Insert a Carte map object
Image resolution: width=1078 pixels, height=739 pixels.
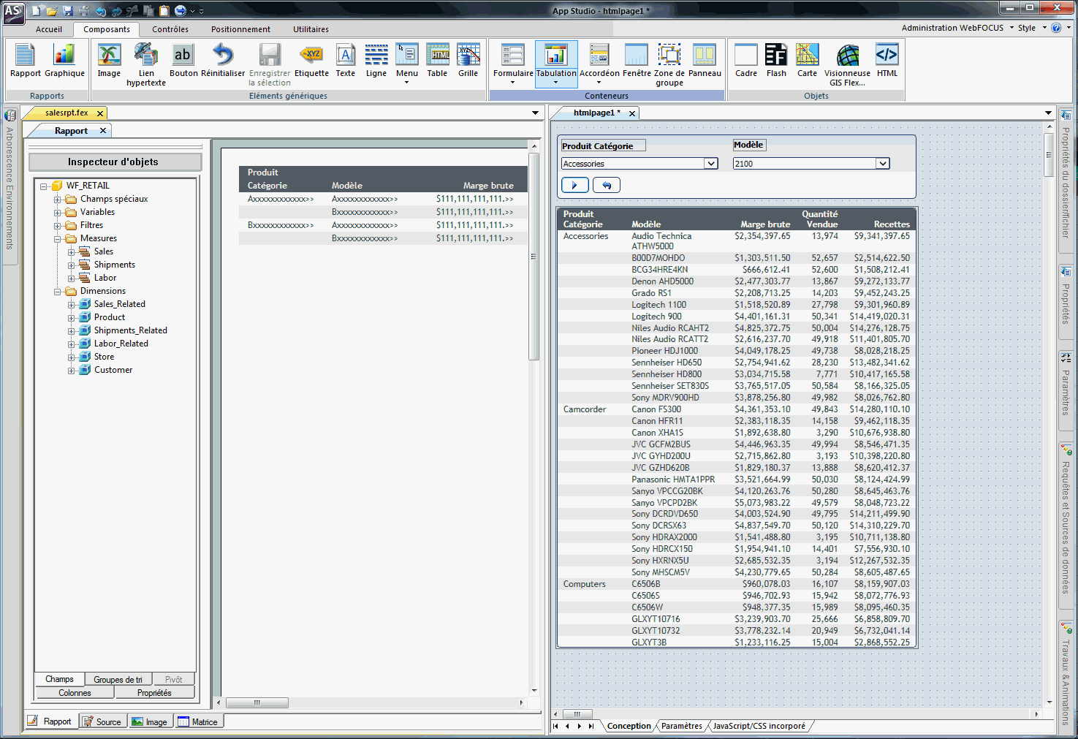pyautogui.click(x=807, y=61)
